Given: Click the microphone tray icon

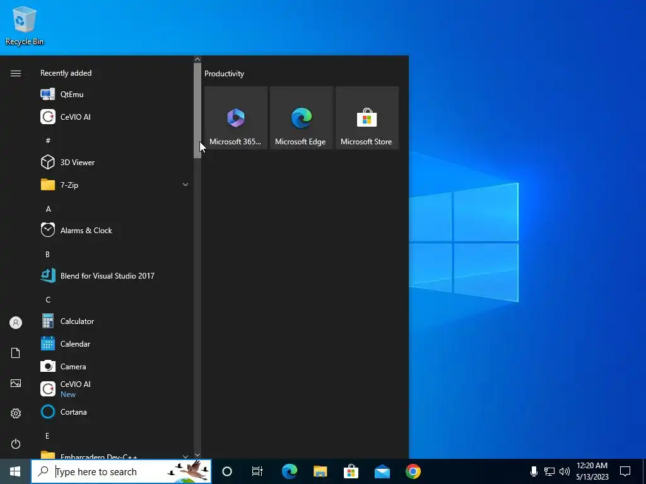Looking at the screenshot, I should (534, 471).
